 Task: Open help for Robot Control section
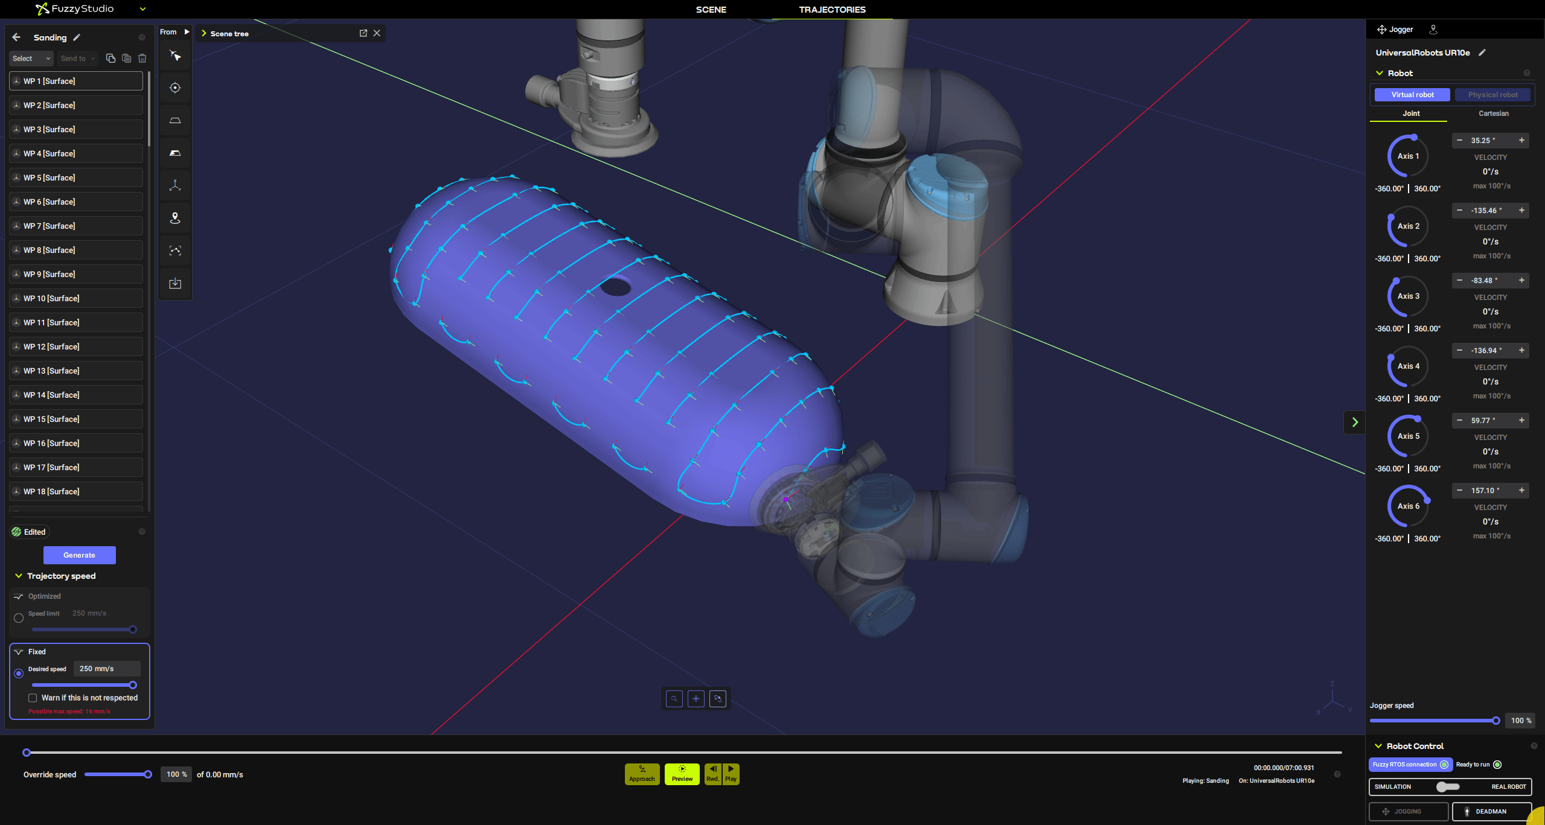click(1534, 746)
